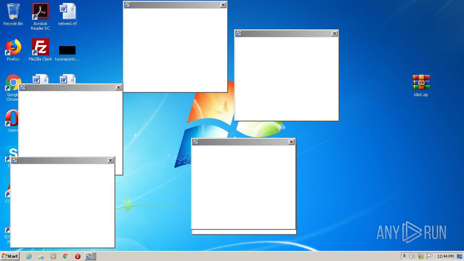Close the blank window below Windows logo
Screen dimensions: 464x261
(x=291, y=142)
